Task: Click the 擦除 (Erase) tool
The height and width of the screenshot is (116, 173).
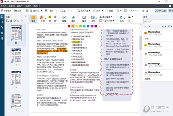Action: [73, 19]
